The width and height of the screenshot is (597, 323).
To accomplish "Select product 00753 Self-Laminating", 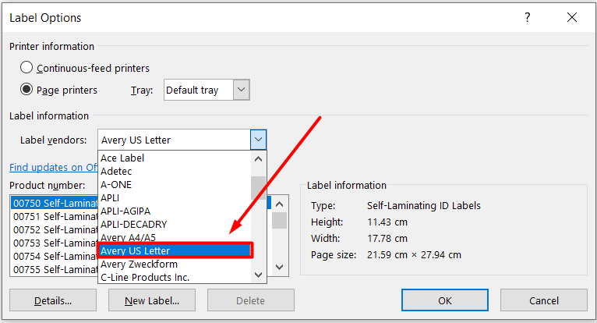I will tap(55, 243).
